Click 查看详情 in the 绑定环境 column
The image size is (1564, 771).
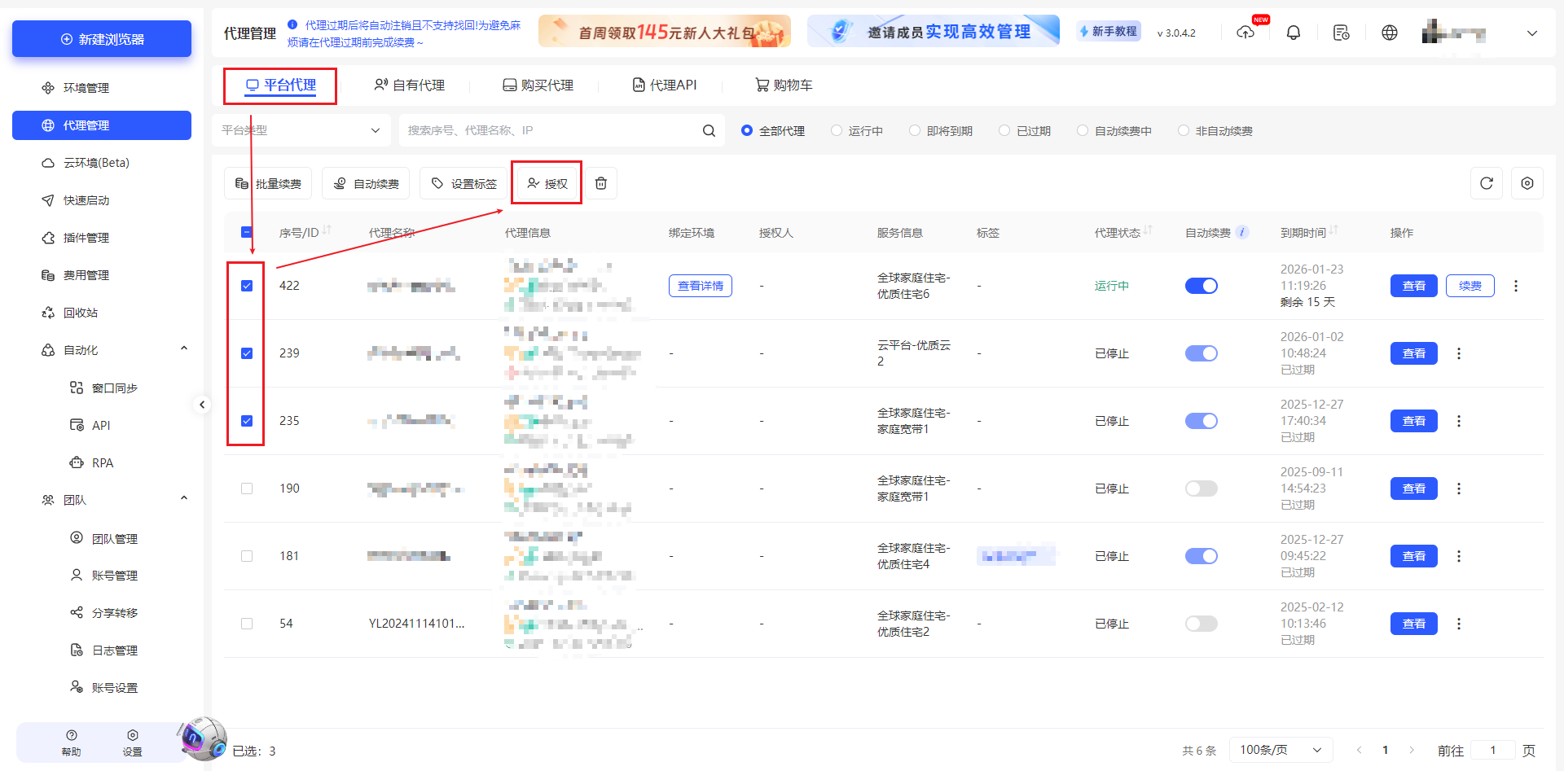700,286
